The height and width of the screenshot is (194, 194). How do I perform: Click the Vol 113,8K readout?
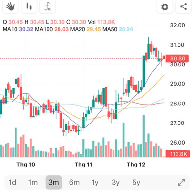click(x=102, y=22)
